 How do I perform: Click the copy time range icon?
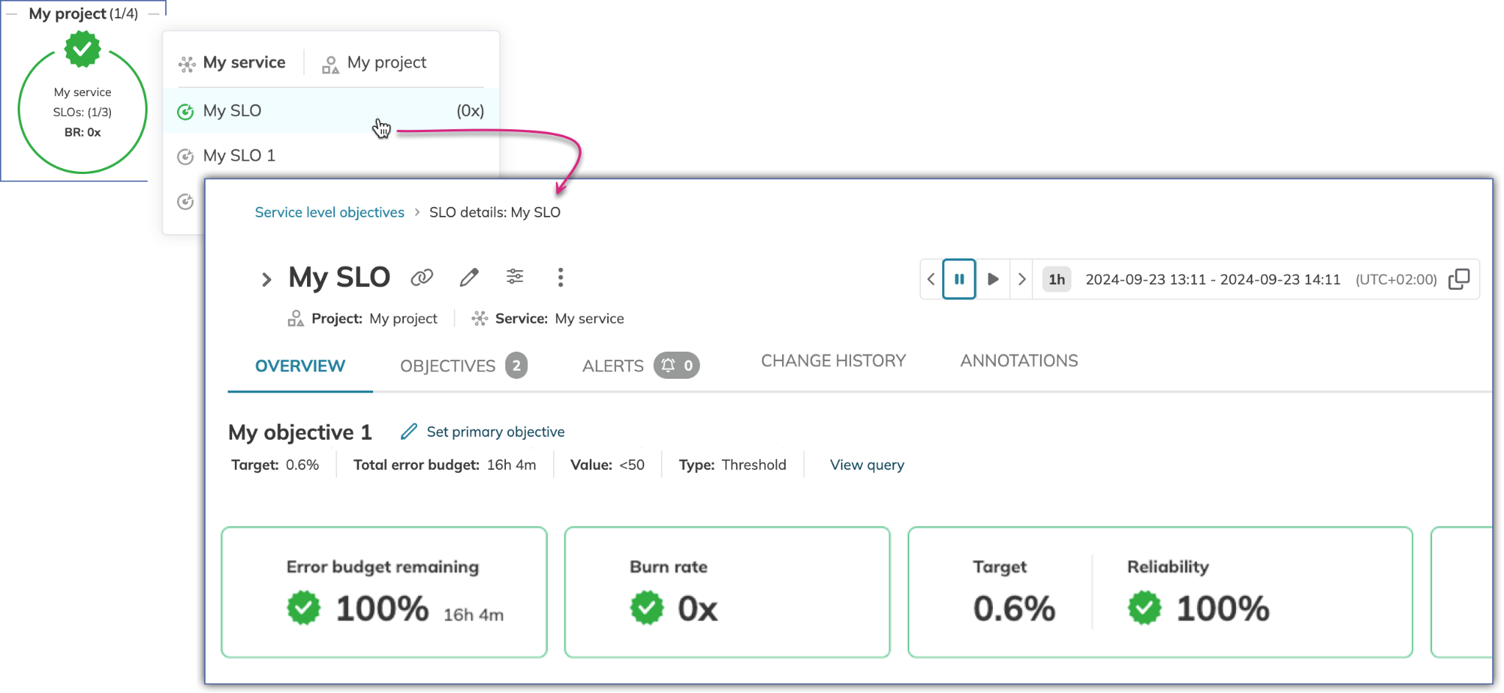click(x=1458, y=279)
